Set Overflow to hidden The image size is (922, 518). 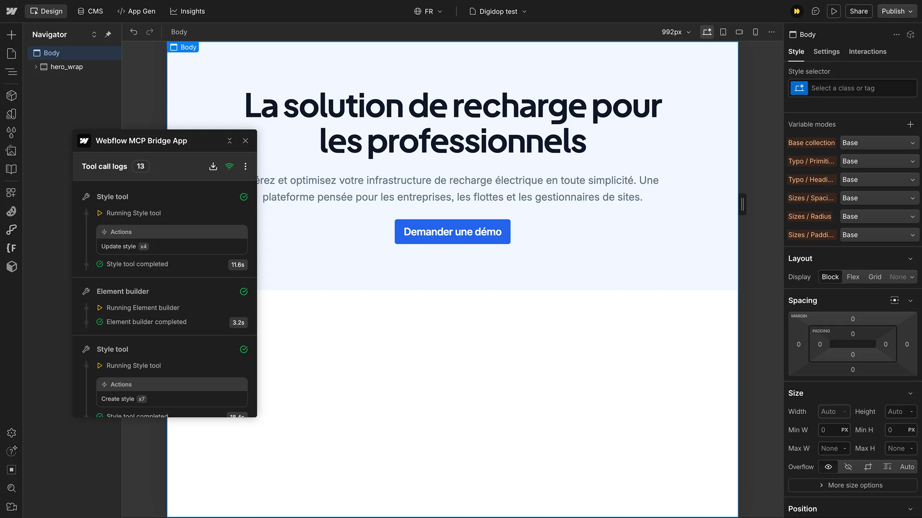(x=848, y=467)
